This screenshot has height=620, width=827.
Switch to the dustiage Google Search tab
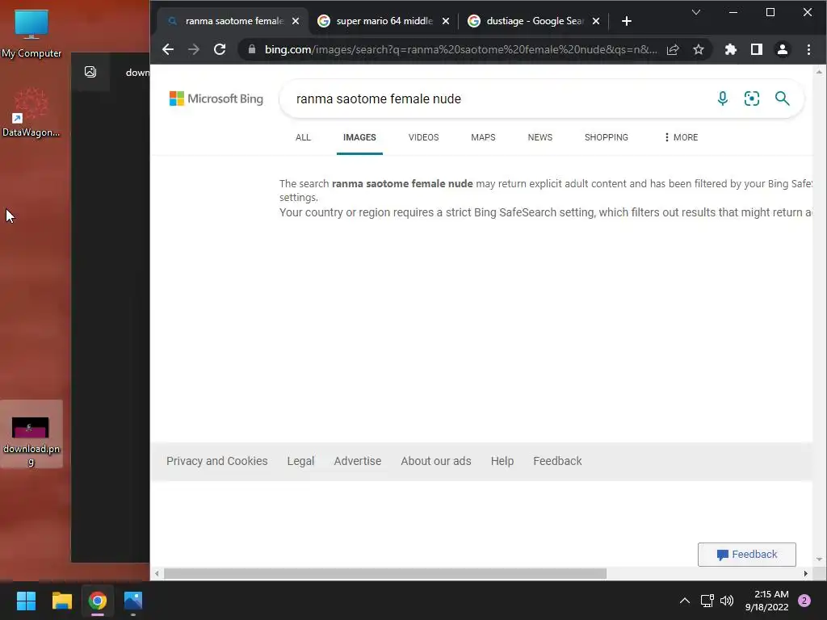[535, 21]
